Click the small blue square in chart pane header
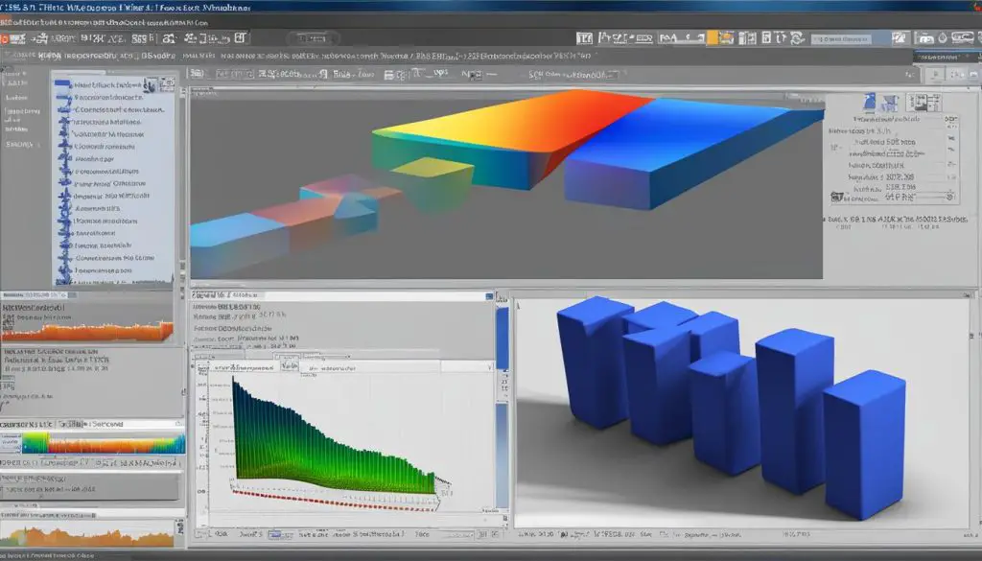The image size is (982, 561). tap(489, 296)
